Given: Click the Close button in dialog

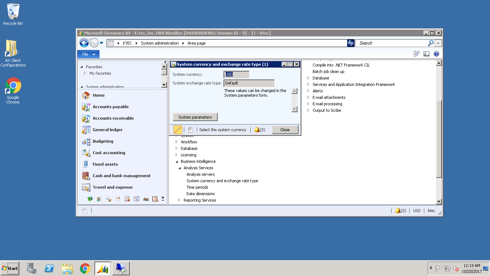Looking at the screenshot, I should coord(285,130).
